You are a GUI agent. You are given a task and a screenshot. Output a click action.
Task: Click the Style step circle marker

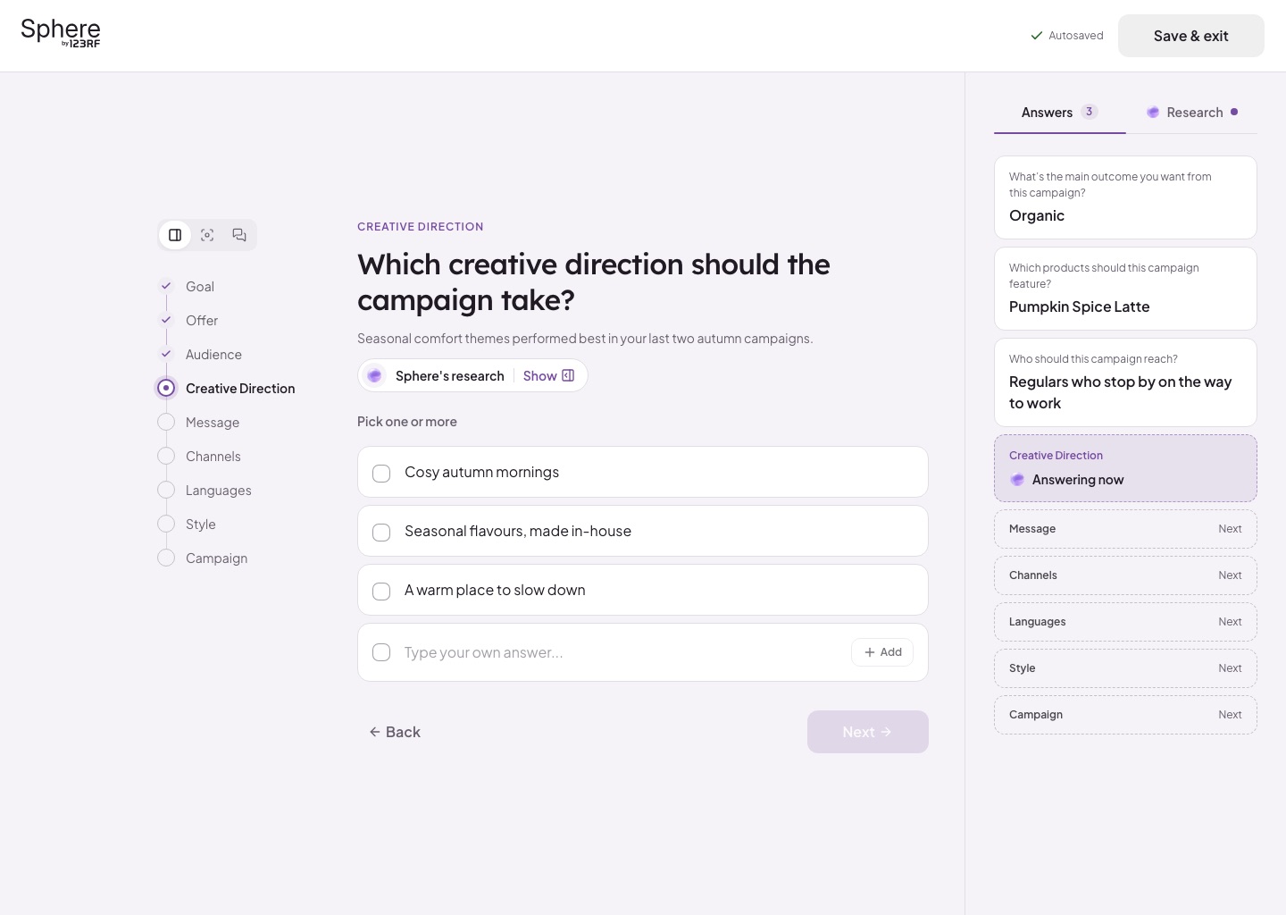pos(166,524)
